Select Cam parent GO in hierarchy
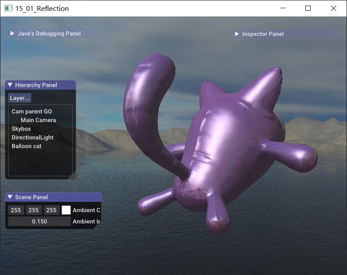Viewport: 347px width, 275px height. 32,111
